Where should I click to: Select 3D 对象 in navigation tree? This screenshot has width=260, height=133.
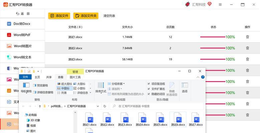coord(33,120)
